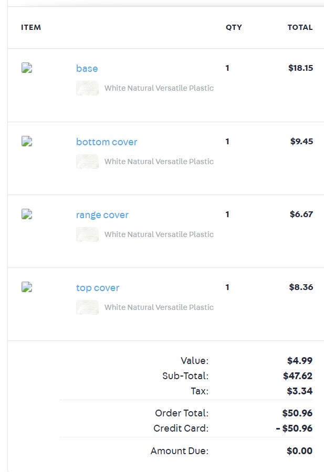The width and height of the screenshot is (324, 472).
Task: Click the broken image icon beside base
Action: pos(27,68)
